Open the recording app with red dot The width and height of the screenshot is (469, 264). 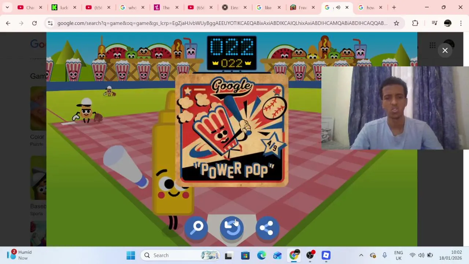click(x=310, y=255)
